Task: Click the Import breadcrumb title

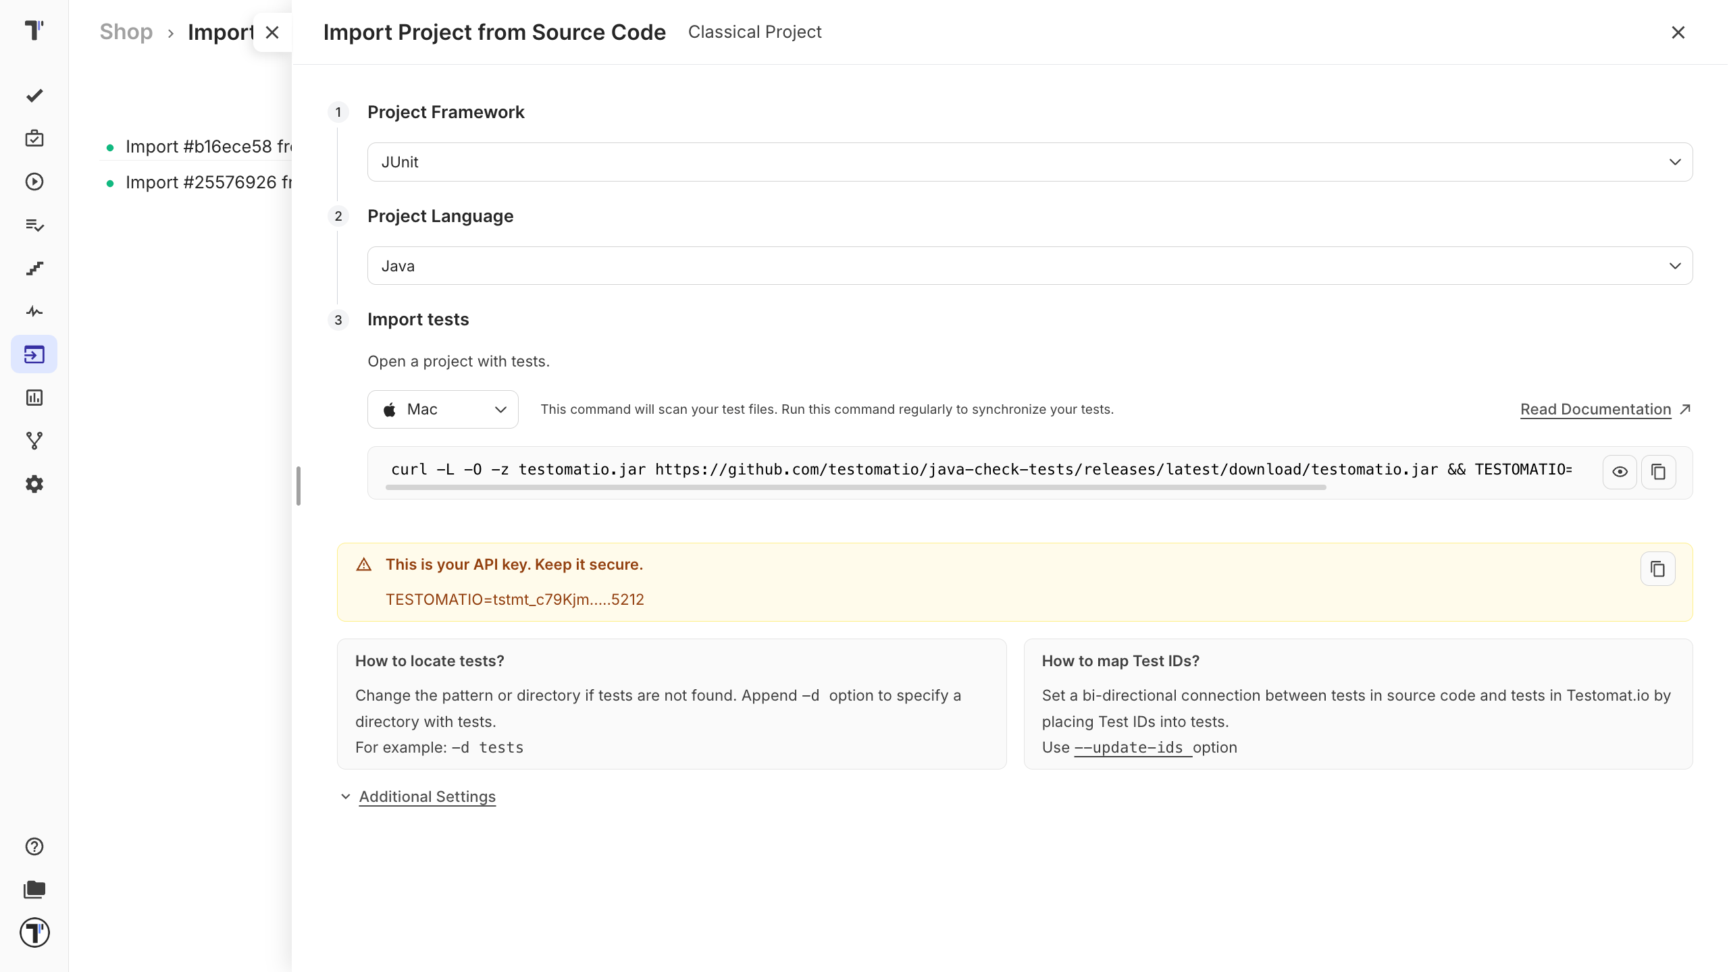Action: pyautogui.click(x=220, y=32)
